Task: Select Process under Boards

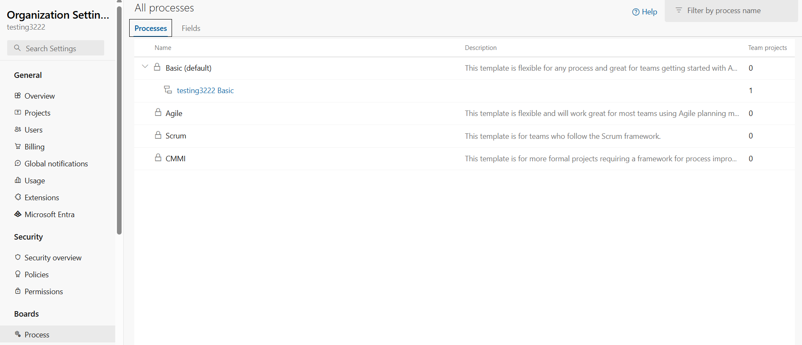Action: point(58,334)
